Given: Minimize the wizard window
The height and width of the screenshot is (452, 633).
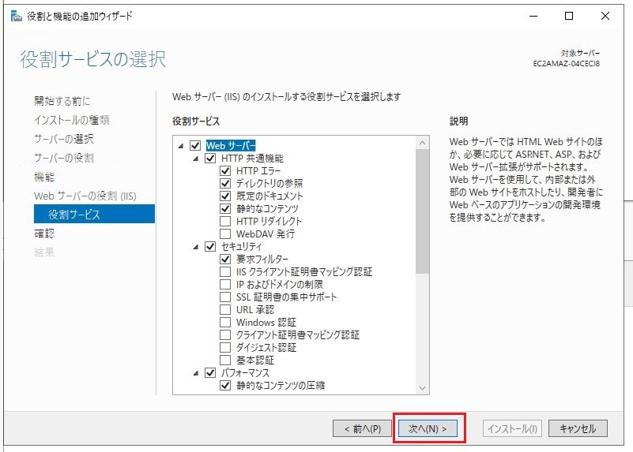Looking at the screenshot, I should (x=533, y=16).
